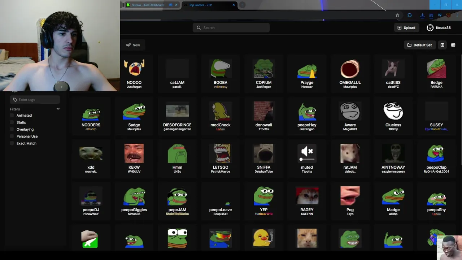Click the peepoLeave emote label

(220, 210)
